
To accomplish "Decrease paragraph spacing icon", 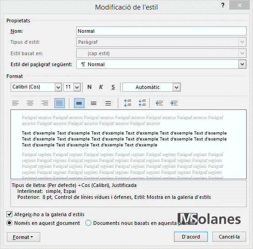I will click(x=142, y=103).
